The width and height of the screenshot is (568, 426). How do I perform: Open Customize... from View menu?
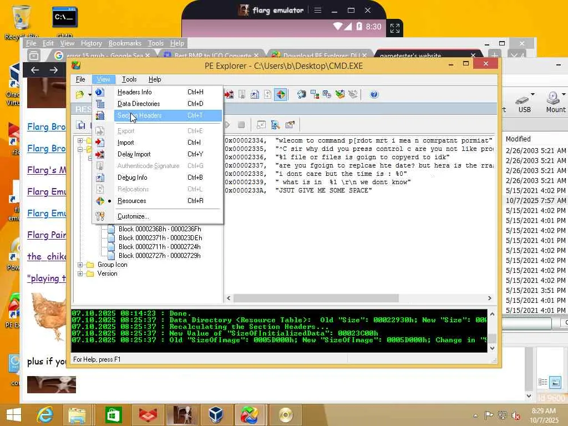[x=133, y=216]
